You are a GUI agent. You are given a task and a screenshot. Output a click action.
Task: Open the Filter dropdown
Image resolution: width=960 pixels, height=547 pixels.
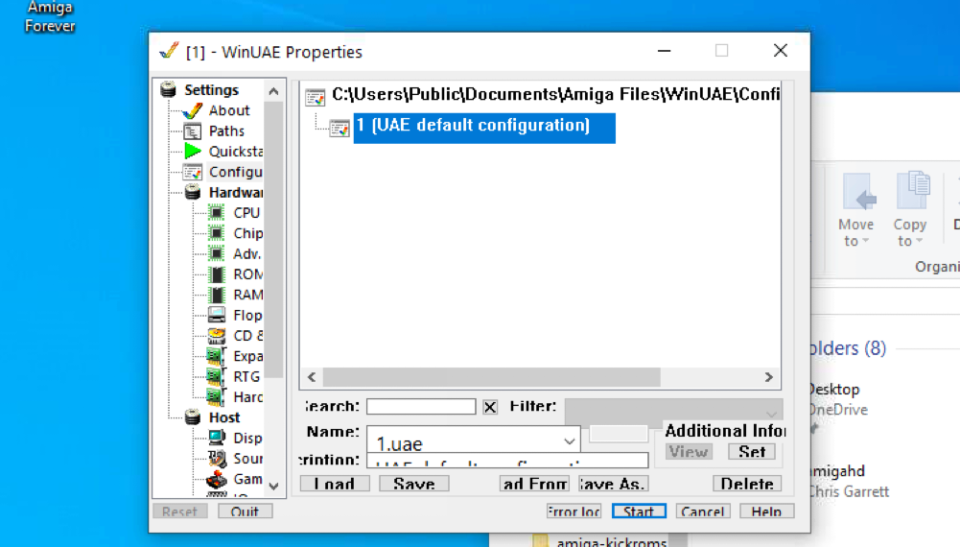(x=771, y=414)
